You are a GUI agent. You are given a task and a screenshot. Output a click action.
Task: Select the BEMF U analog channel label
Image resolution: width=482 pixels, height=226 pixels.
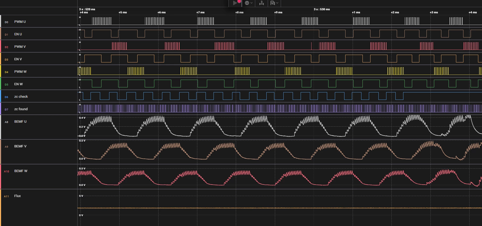point(20,122)
